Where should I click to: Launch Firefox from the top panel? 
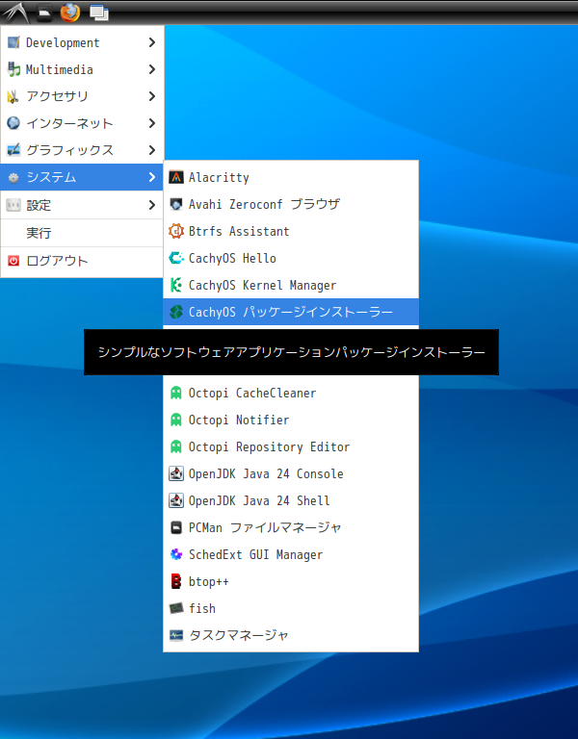tap(69, 13)
